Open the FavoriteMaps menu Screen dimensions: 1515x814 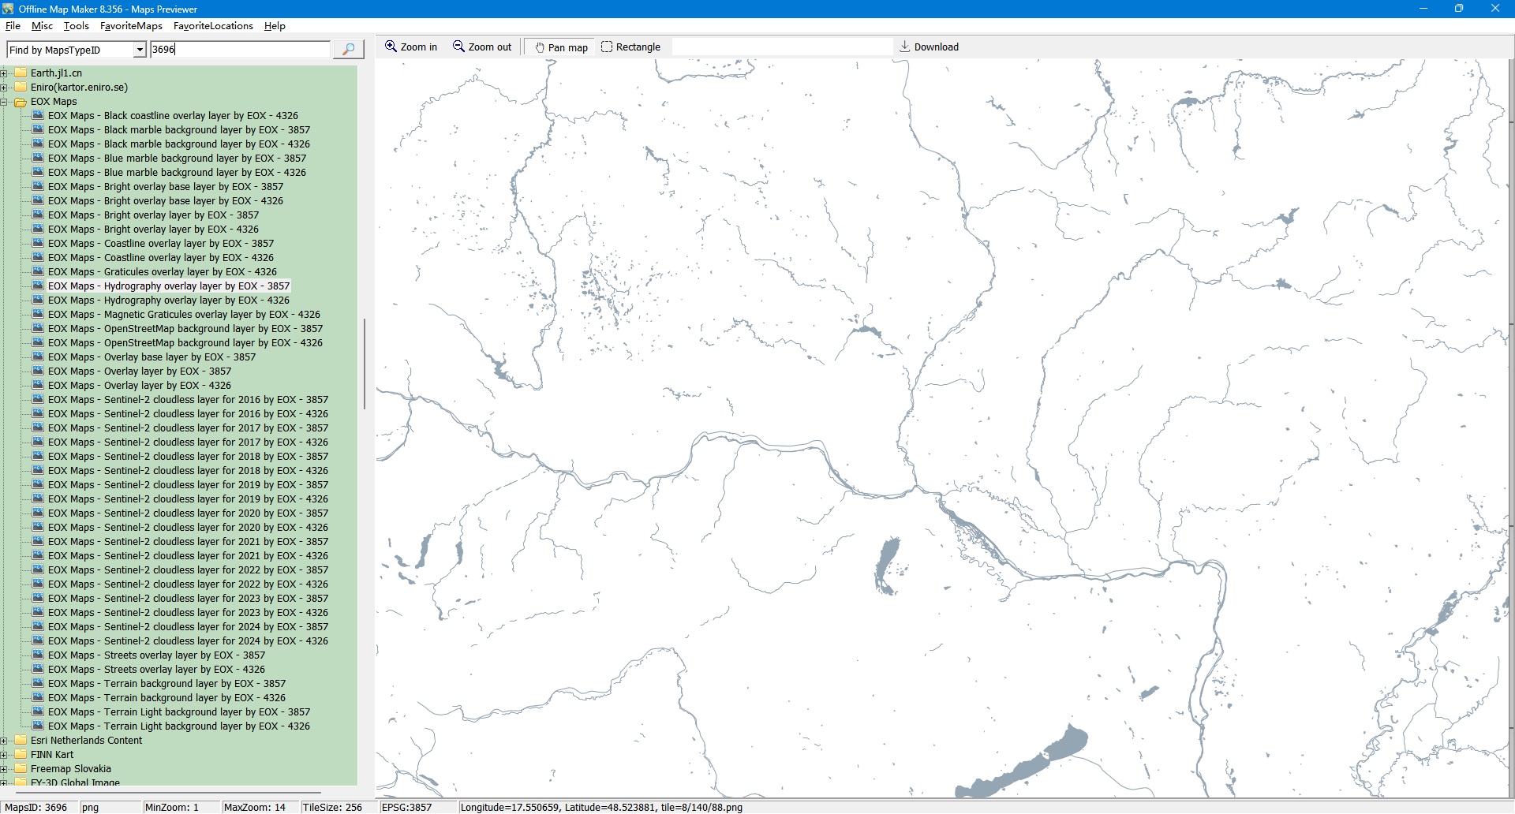(131, 26)
